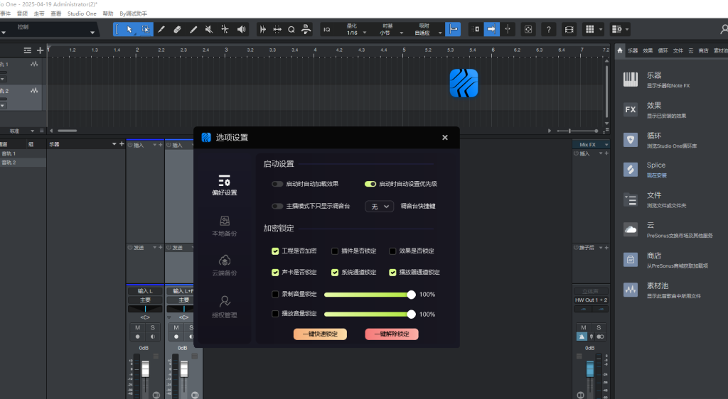The image size is (728, 399).
Task: Click the 一键快速锁定 button
Action: coord(321,334)
